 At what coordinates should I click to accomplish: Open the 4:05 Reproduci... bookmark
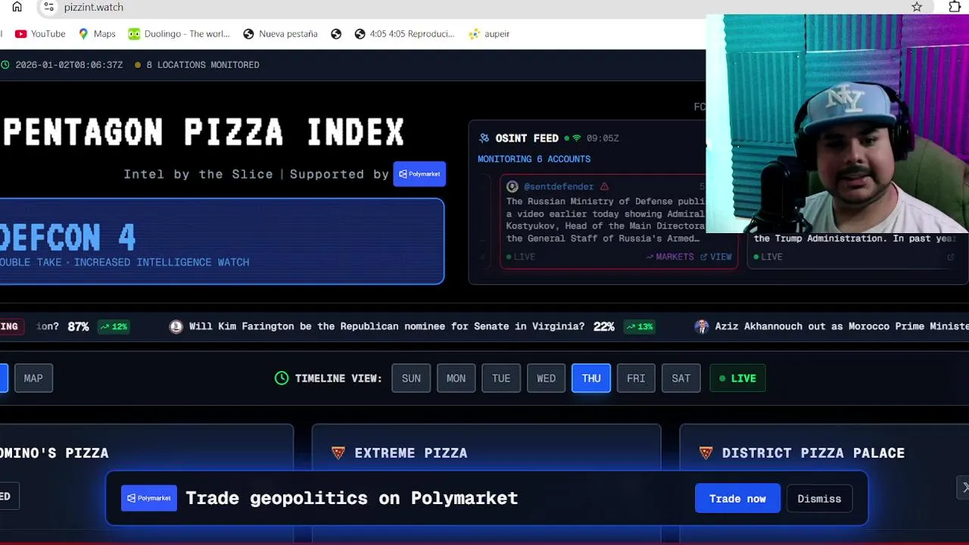pyautogui.click(x=404, y=34)
